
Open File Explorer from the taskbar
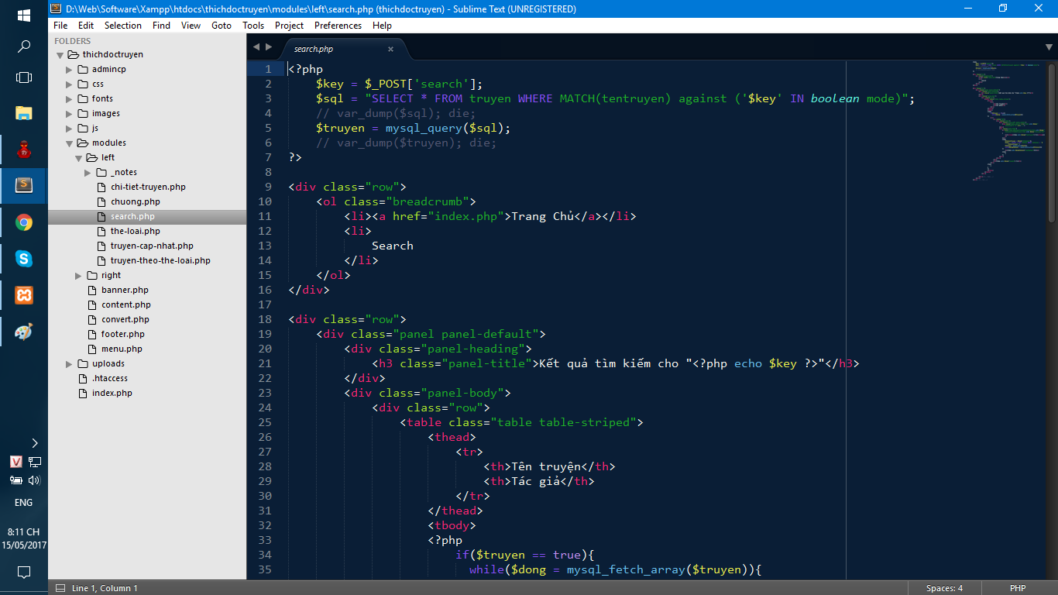[x=24, y=113]
